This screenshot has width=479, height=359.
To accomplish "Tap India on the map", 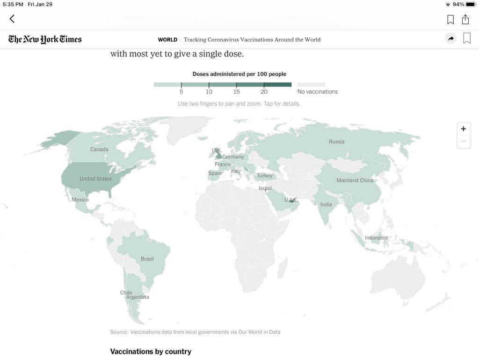I will pos(326,204).
